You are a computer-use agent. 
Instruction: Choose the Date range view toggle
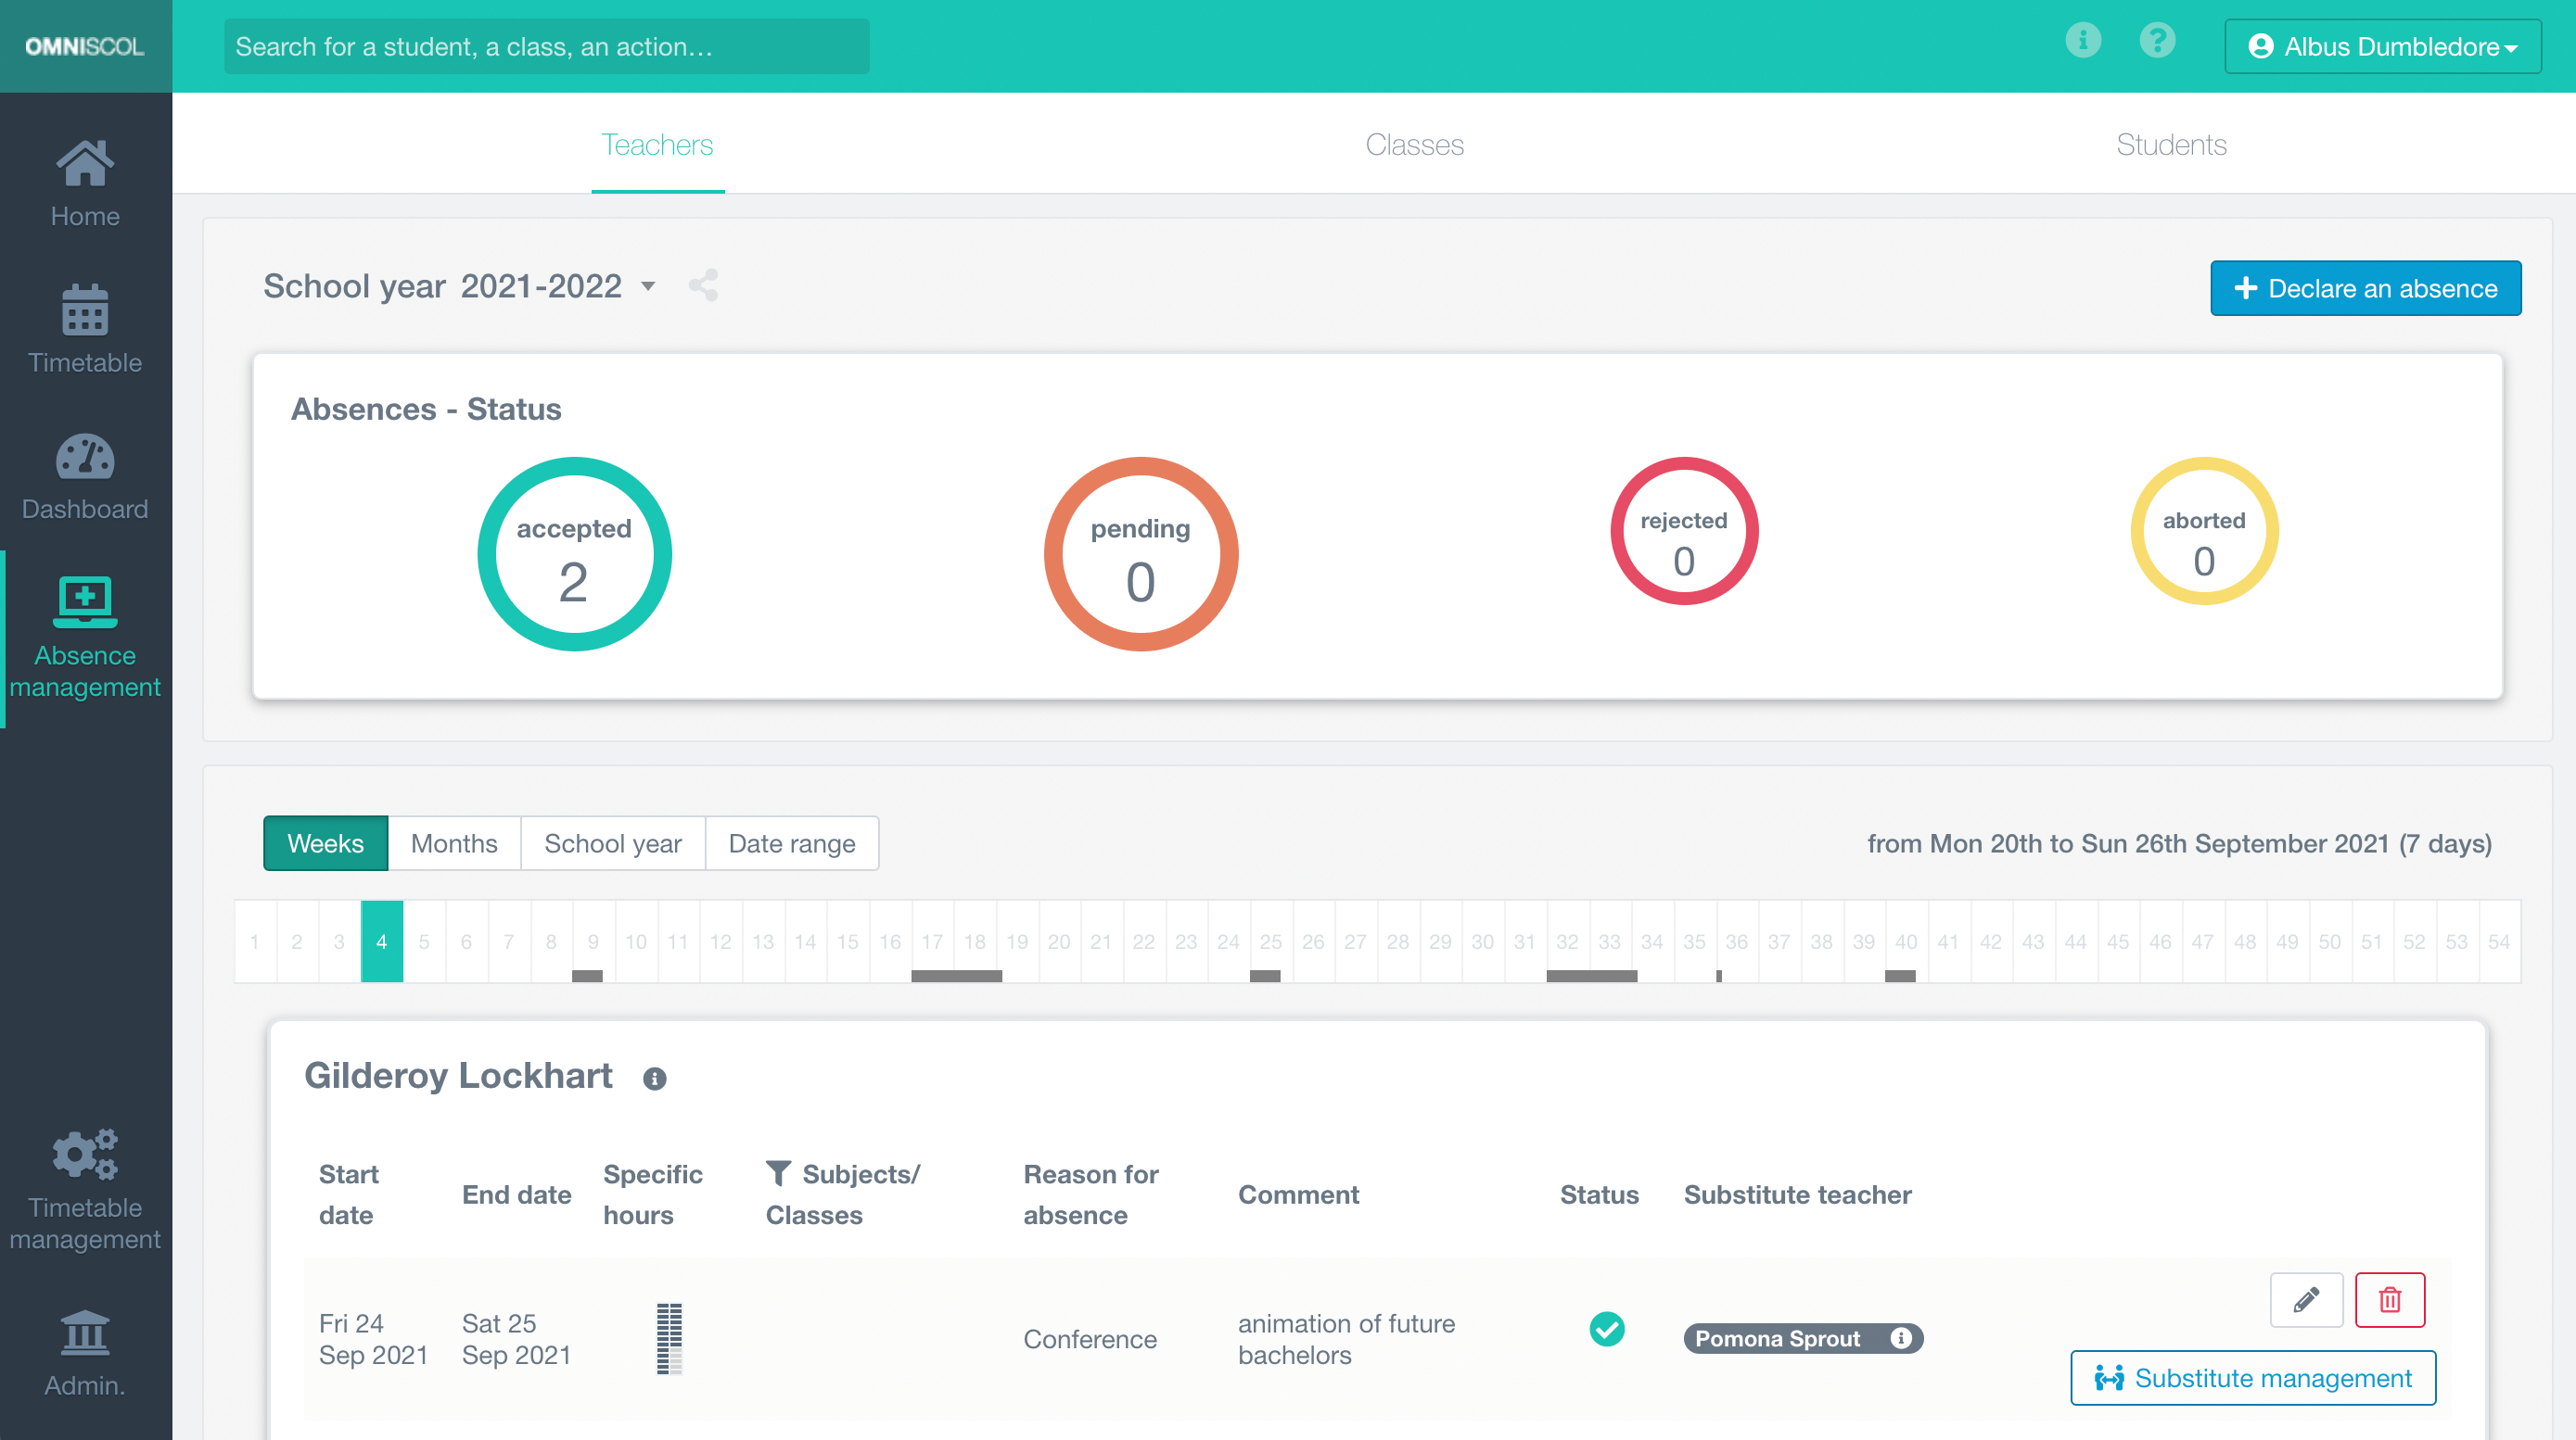tap(791, 843)
